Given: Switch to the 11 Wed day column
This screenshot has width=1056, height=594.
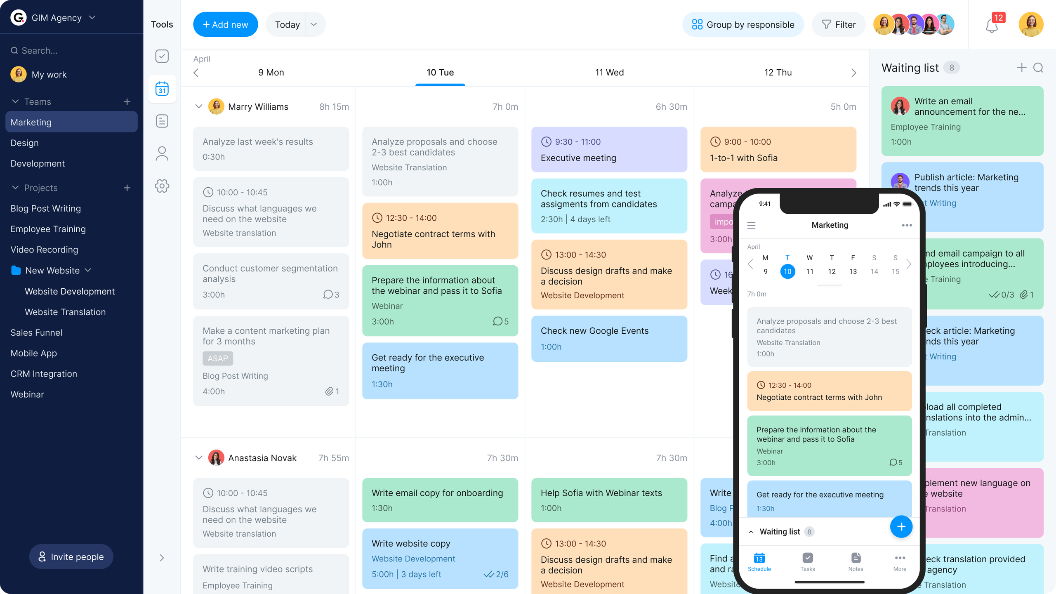Looking at the screenshot, I should point(609,73).
